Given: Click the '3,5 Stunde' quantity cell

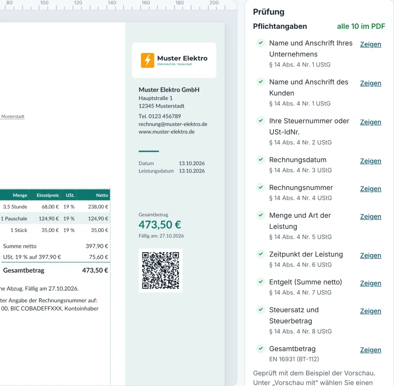Looking at the screenshot, I should click(15, 207).
